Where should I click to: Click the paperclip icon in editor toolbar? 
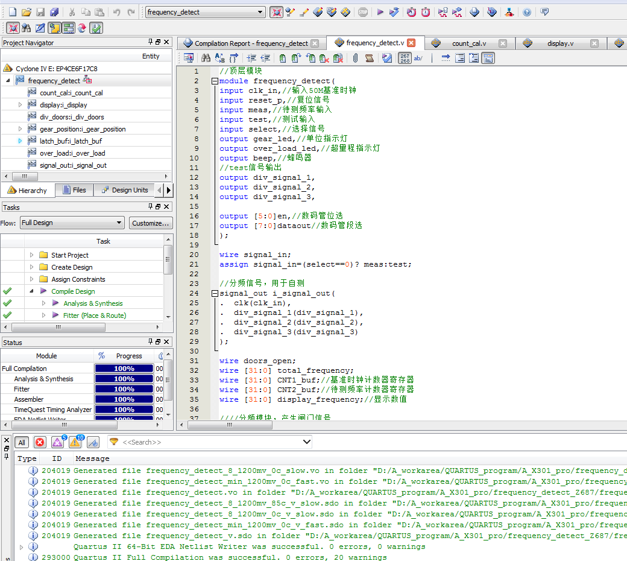[x=356, y=58]
